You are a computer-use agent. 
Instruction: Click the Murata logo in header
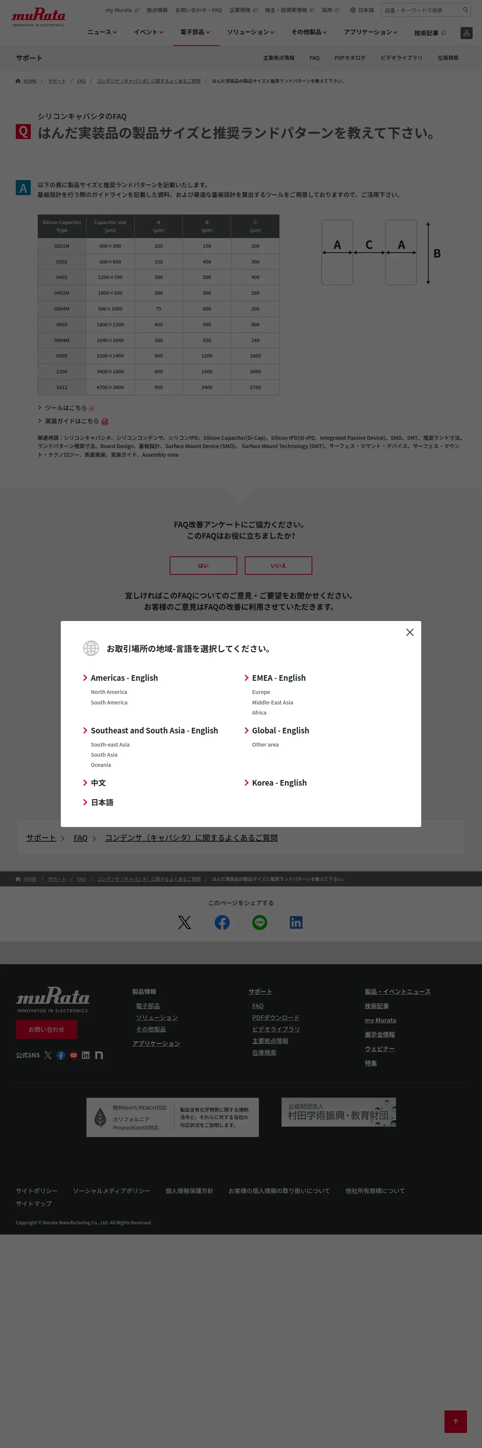(38, 17)
